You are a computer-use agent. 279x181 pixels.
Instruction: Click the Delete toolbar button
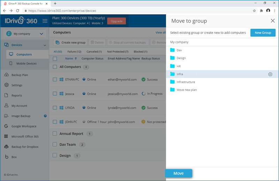pos(97,42)
